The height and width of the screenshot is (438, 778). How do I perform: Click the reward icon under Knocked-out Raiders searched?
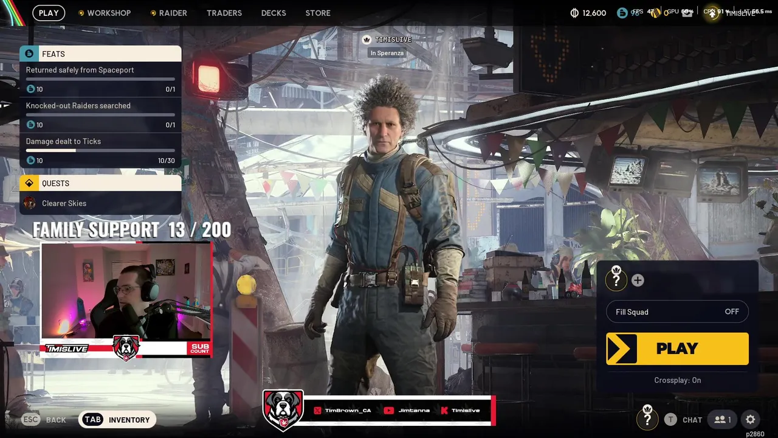point(31,125)
